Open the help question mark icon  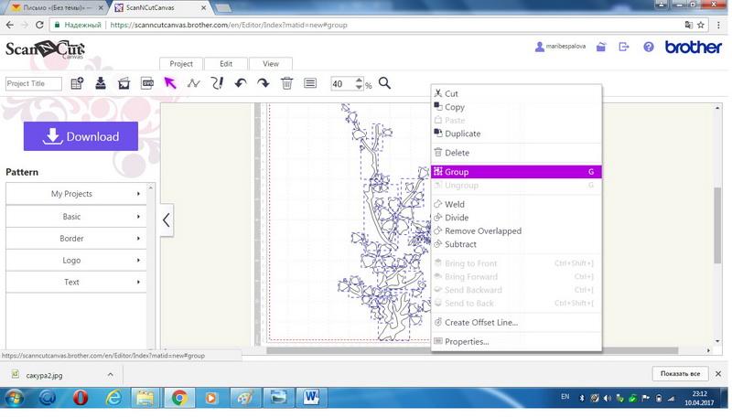pos(649,48)
